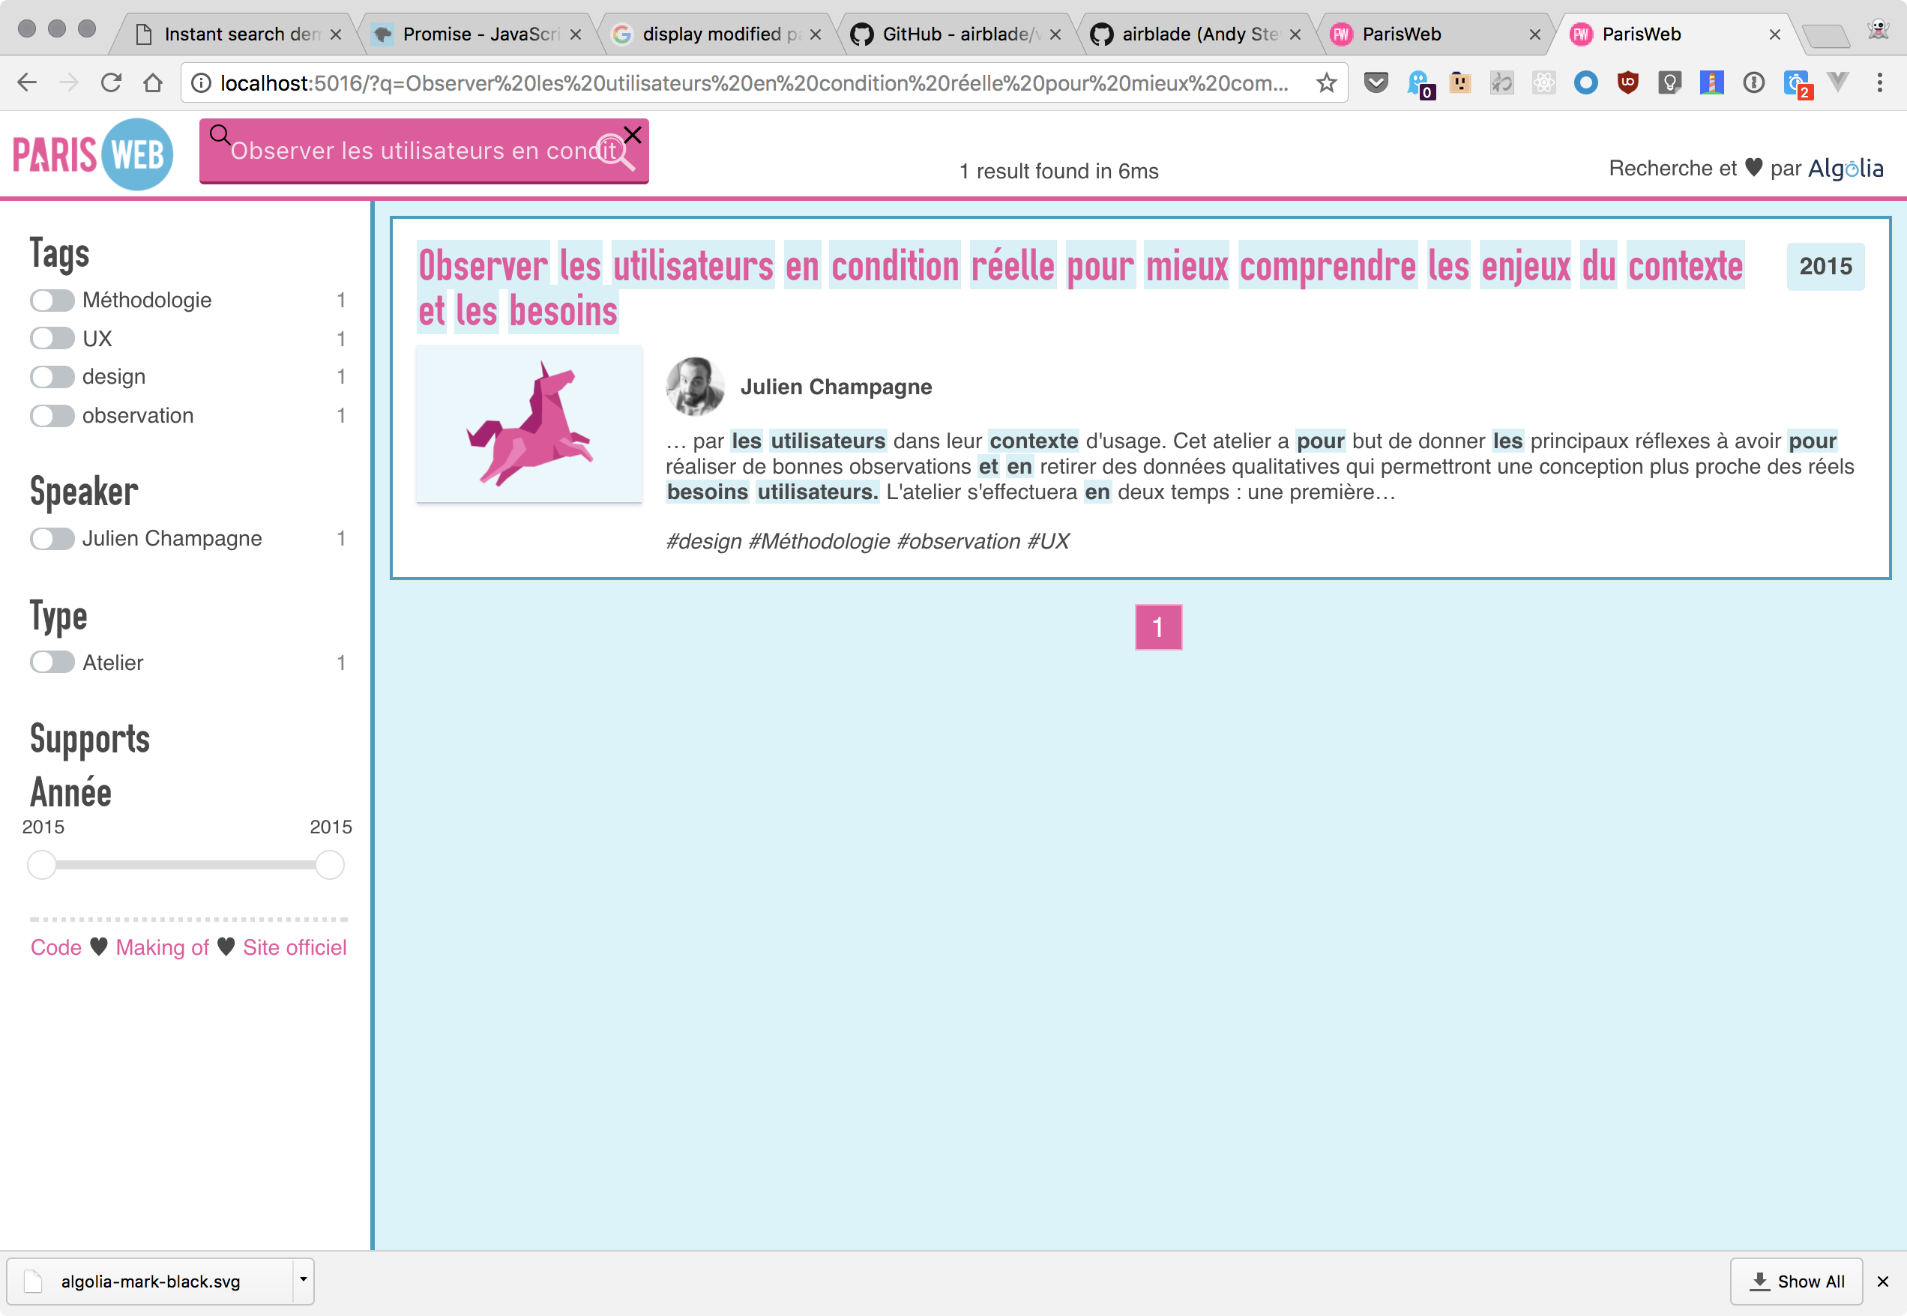Image resolution: width=1907 pixels, height=1316 pixels.
Task: Grab the left Année slider handle
Action: click(42, 865)
